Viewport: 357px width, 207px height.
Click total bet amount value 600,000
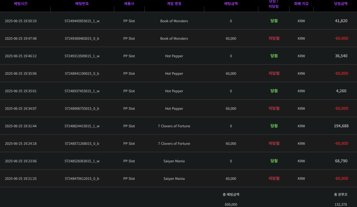tap(231, 204)
